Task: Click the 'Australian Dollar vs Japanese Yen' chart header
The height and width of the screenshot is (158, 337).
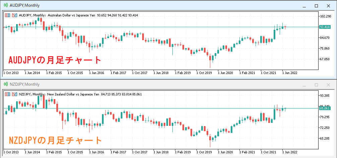Action: coord(71,15)
